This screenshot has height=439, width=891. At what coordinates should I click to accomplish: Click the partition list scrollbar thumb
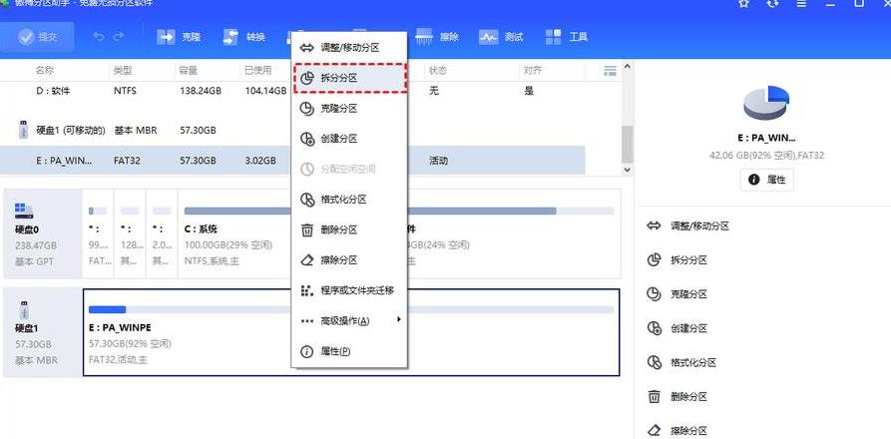point(627,145)
